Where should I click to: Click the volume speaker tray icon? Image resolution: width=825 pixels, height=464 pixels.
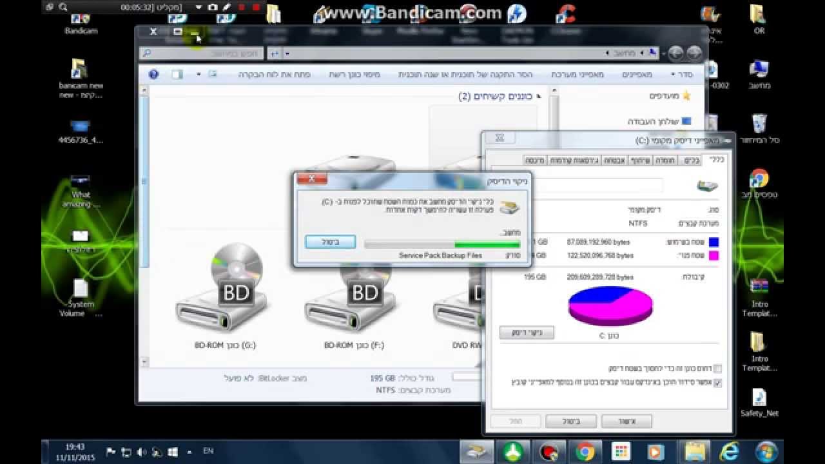pos(142,452)
